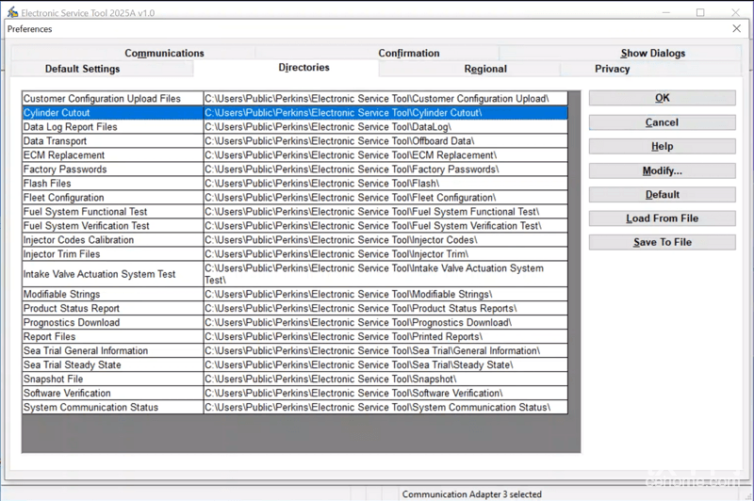Click Load From File button
Viewport: 754px width, 501px height.
[x=662, y=218]
